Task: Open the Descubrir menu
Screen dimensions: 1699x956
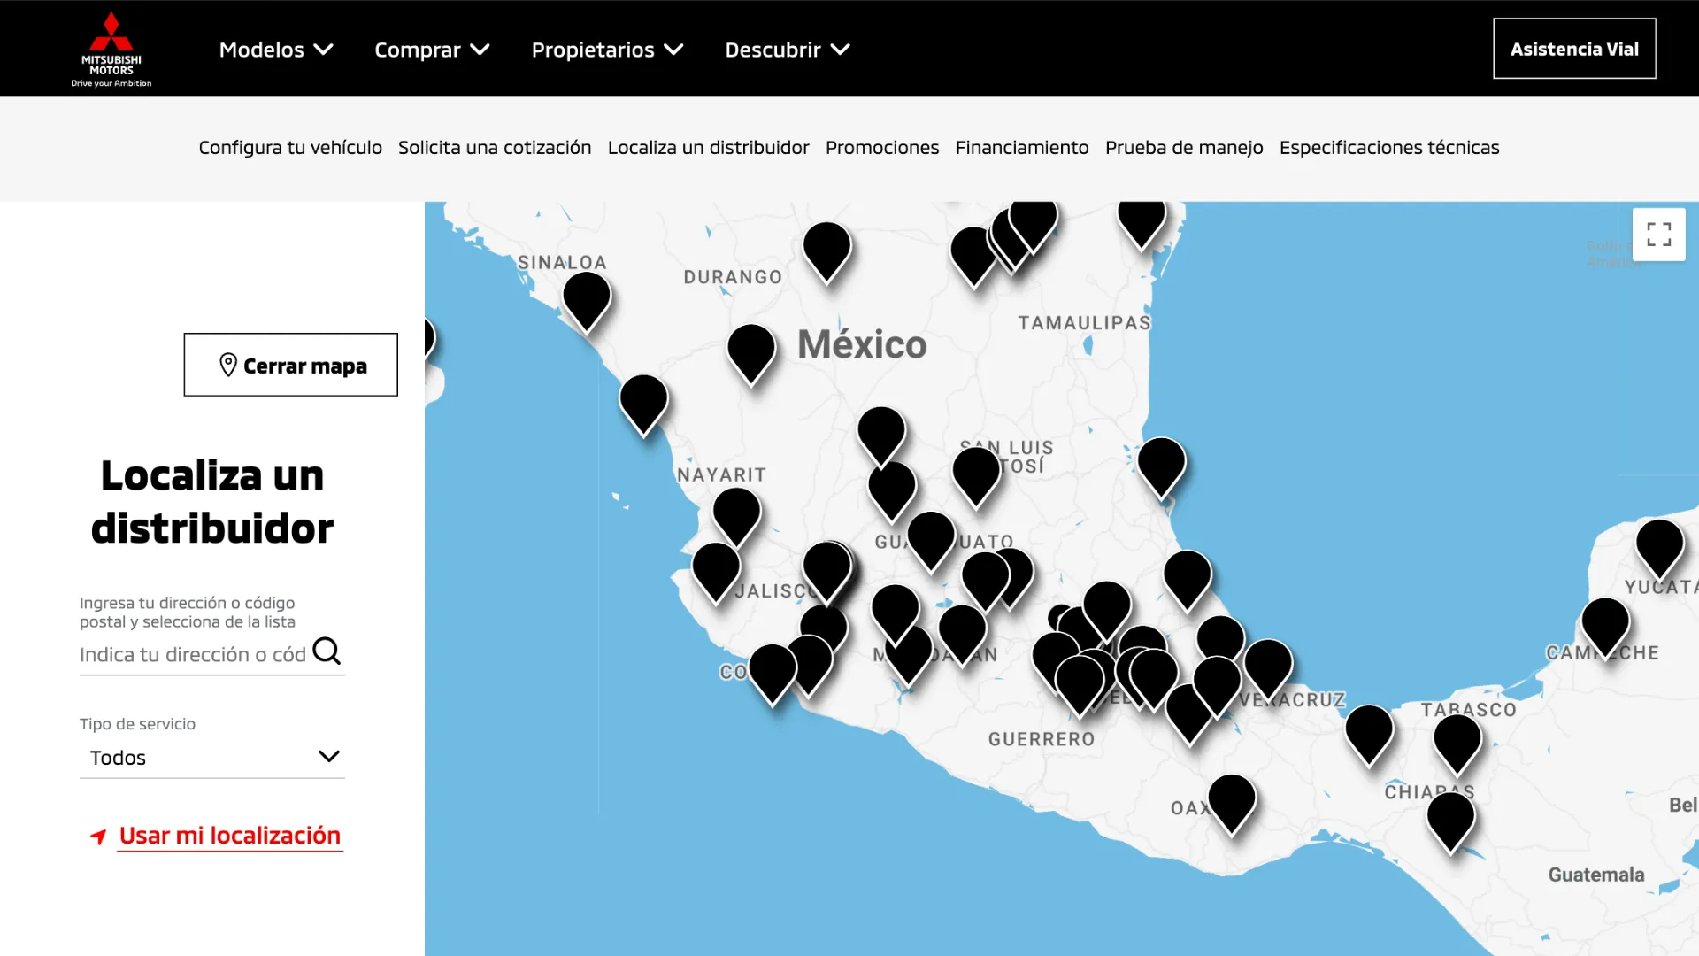Action: click(x=787, y=50)
